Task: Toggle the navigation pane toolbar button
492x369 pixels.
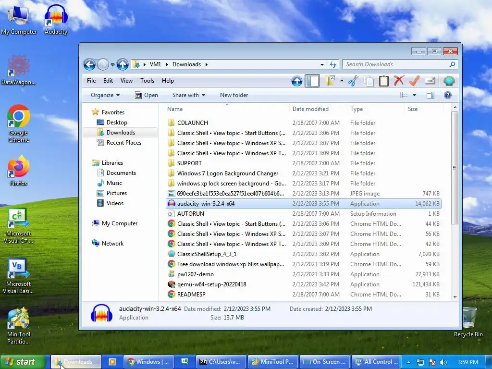Action: tap(312, 81)
